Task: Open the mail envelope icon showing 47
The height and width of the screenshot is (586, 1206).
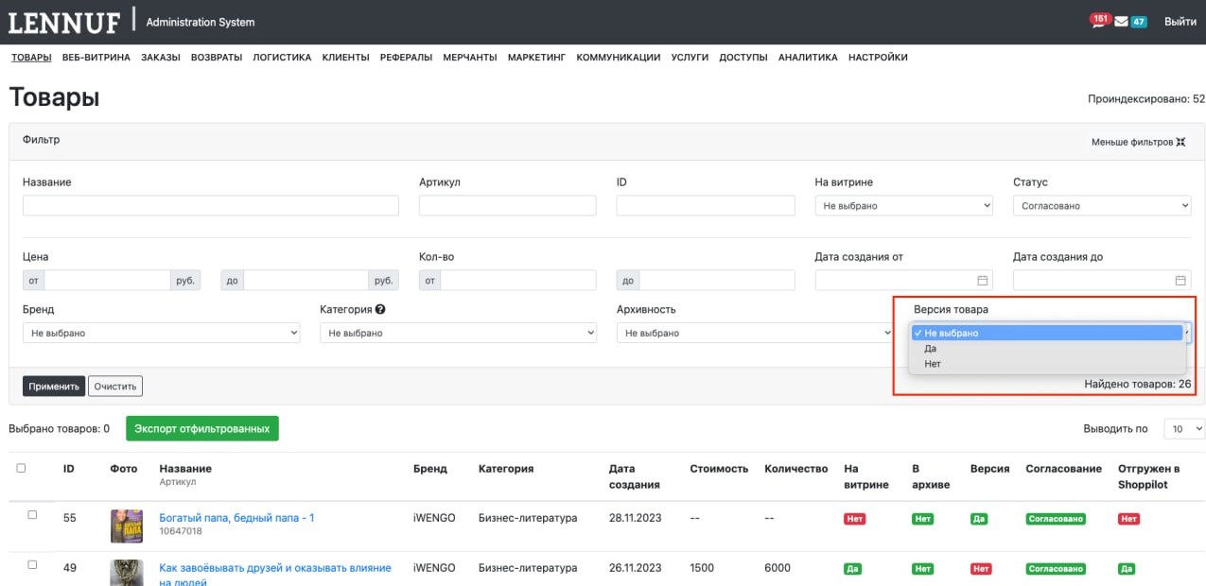Action: click(x=1122, y=22)
